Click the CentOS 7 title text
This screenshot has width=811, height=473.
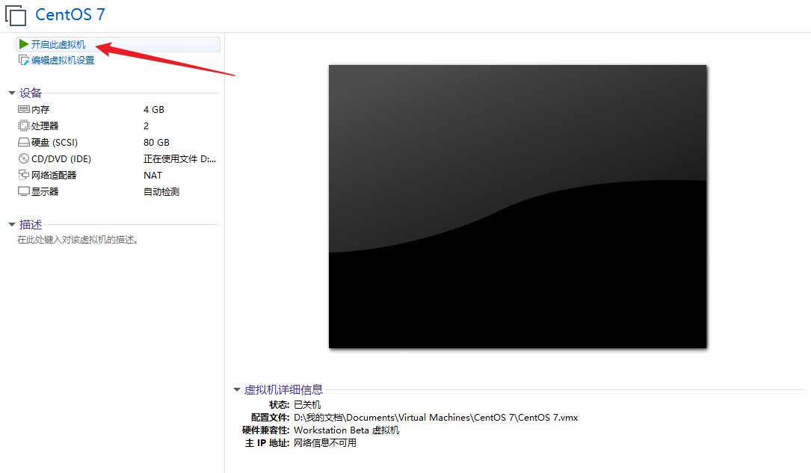point(70,14)
